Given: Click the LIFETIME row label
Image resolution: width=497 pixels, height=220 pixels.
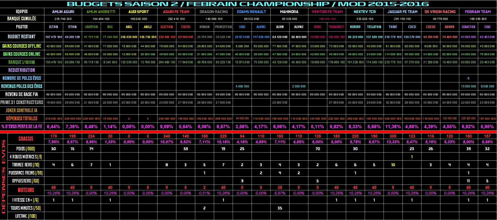Looking at the screenshot, I should click(x=26, y=216).
